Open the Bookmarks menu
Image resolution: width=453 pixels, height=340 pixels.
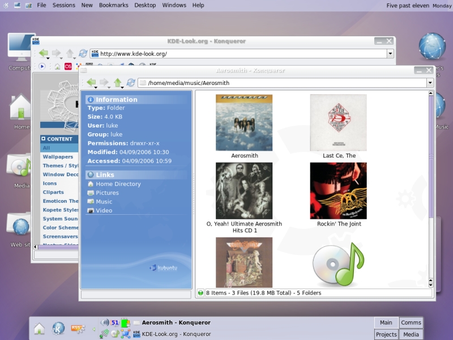[x=114, y=5]
